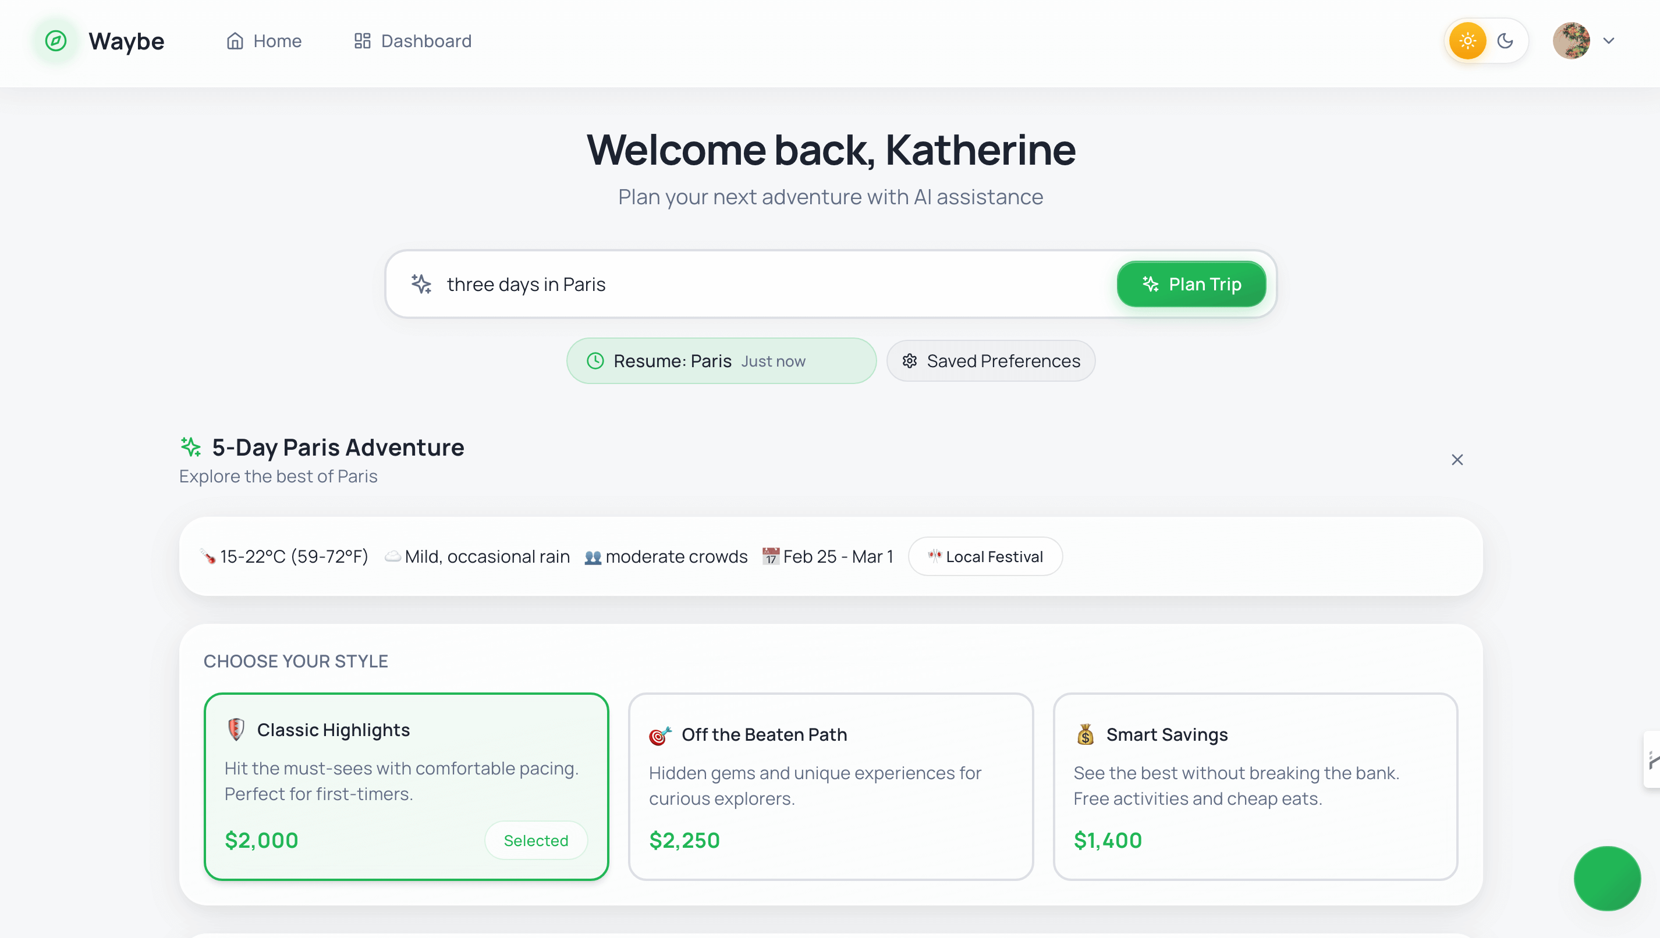Click the Dashboard grid icon
The height and width of the screenshot is (938, 1660).
(361, 41)
